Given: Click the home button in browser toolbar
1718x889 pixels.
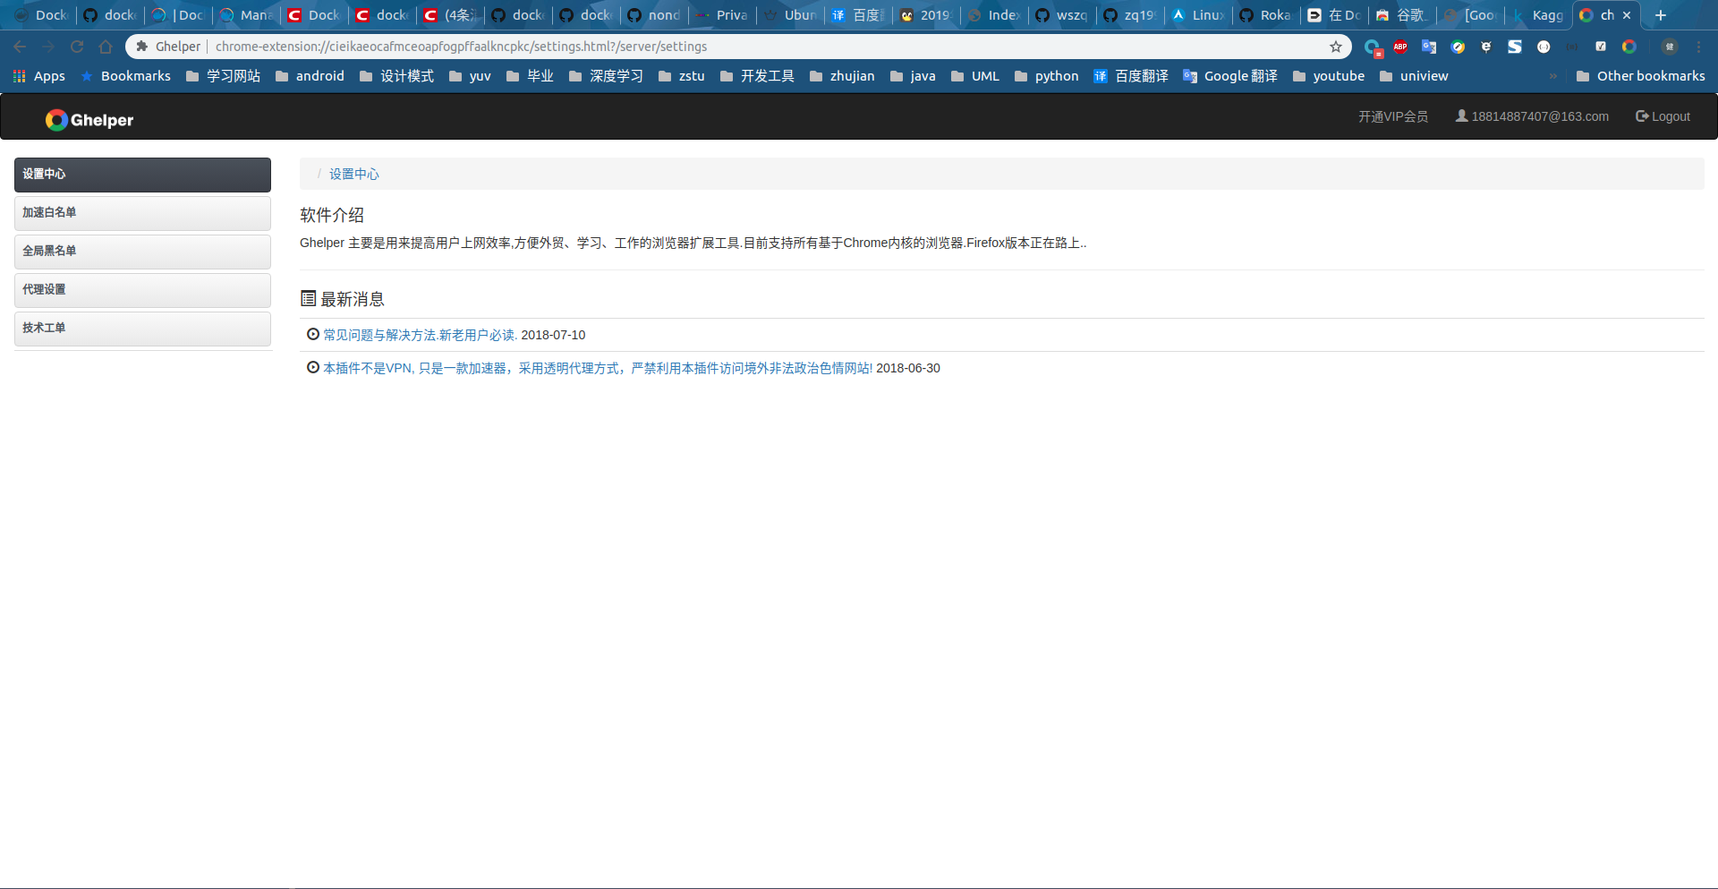Looking at the screenshot, I should (x=106, y=47).
